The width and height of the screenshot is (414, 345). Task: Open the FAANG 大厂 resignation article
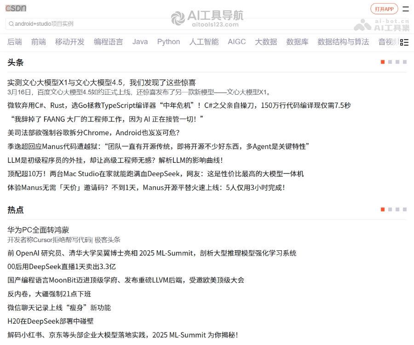click(x=106, y=119)
